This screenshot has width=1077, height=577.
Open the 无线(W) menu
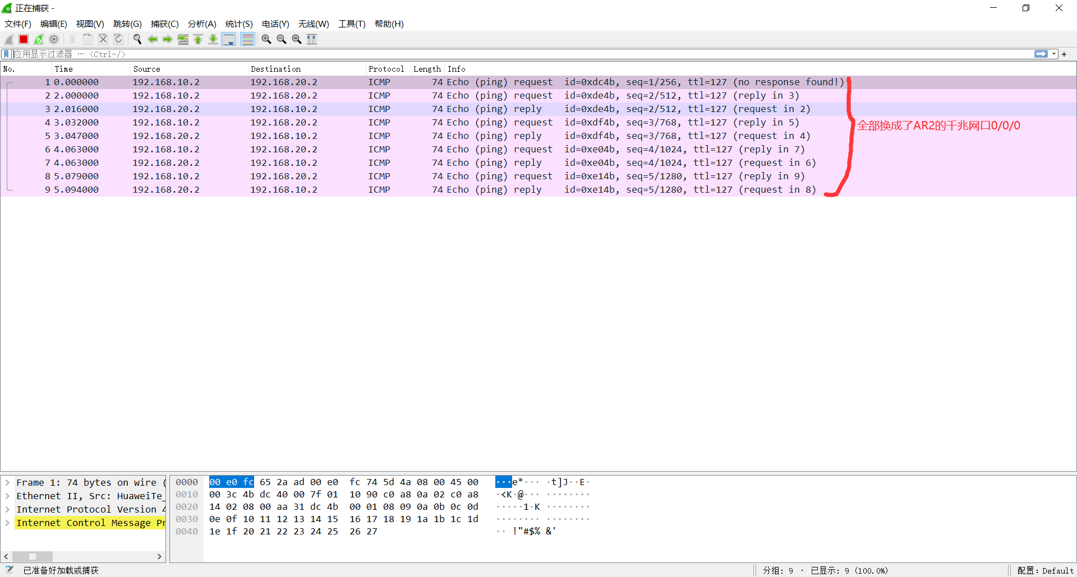[314, 24]
